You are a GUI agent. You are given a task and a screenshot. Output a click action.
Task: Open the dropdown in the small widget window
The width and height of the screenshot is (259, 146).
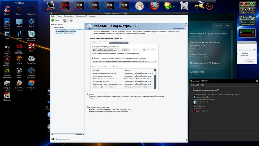pyautogui.click(x=254, y=50)
